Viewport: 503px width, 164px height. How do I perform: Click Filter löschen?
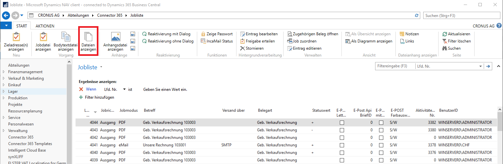[x=456, y=41]
